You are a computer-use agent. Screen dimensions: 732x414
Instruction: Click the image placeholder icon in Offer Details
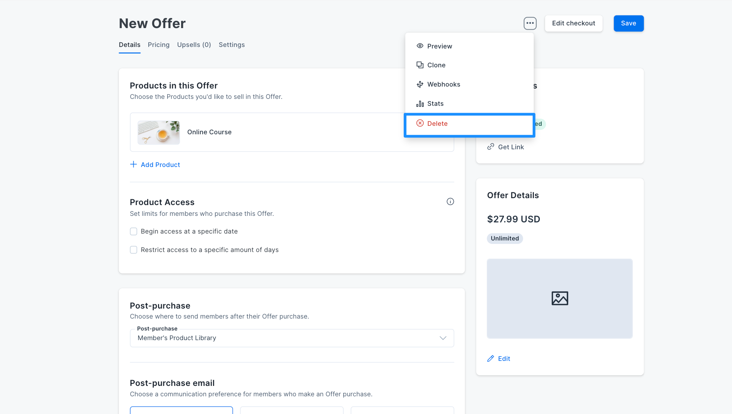(x=560, y=298)
